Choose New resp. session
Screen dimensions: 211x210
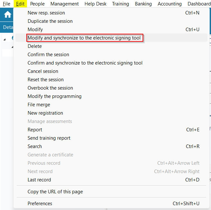coord(46,13)
